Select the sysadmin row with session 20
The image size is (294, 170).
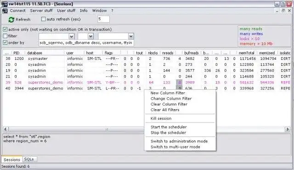click(x=147, y=64)
